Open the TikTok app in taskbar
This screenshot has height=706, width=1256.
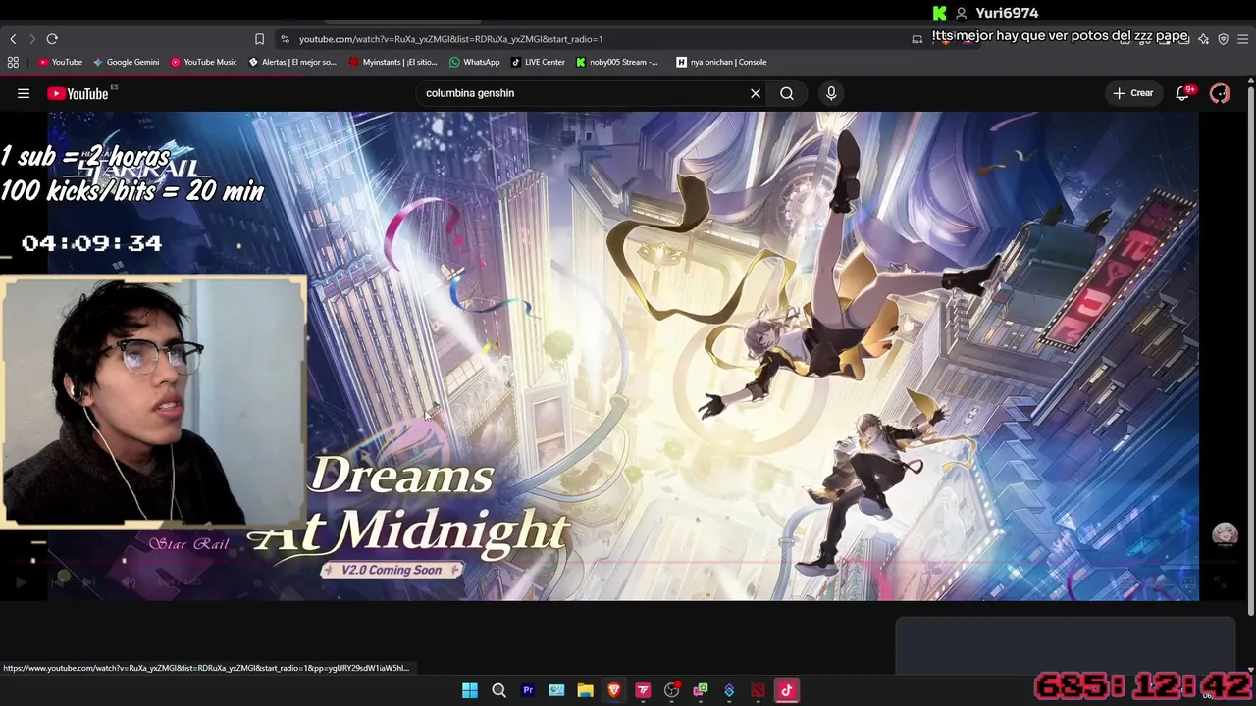[786, 690]
